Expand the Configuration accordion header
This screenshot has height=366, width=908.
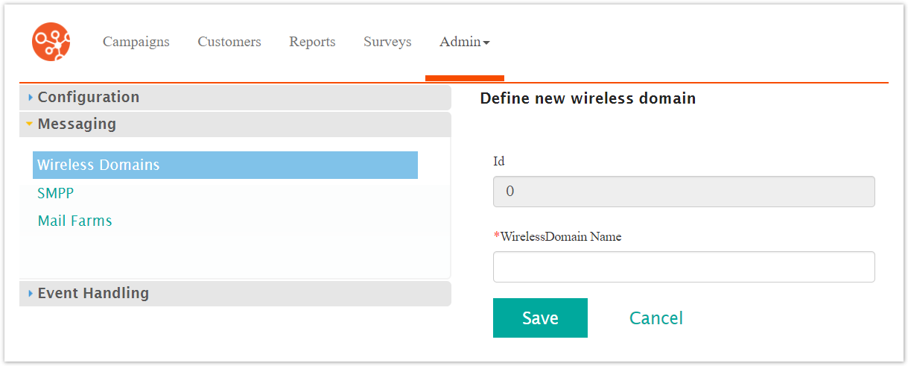[x=88, y=98]
